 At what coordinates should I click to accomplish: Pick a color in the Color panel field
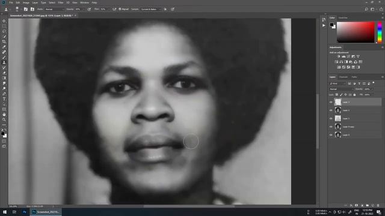pyautogui.click(x=356, y=32)
